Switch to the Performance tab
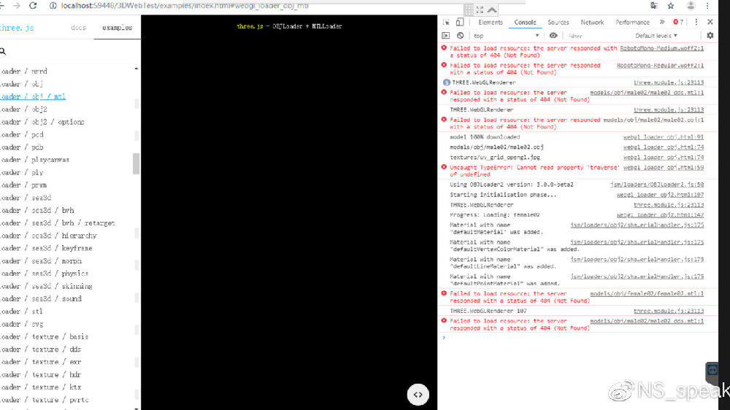The width and height of the screenshot is (730, 410). point(632,22)
